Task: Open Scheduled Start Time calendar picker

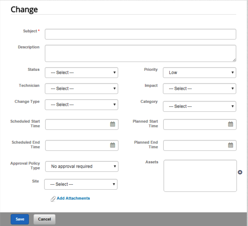Action: (x=112, y=124)
